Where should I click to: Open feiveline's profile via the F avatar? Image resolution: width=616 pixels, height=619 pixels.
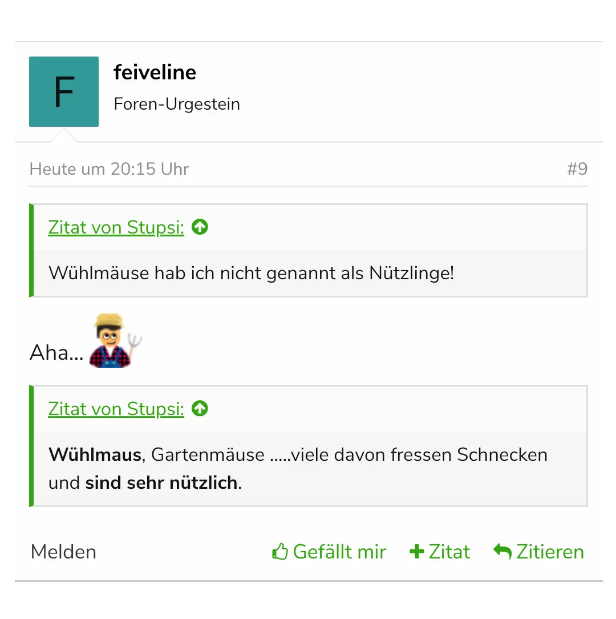click(64, 91)
